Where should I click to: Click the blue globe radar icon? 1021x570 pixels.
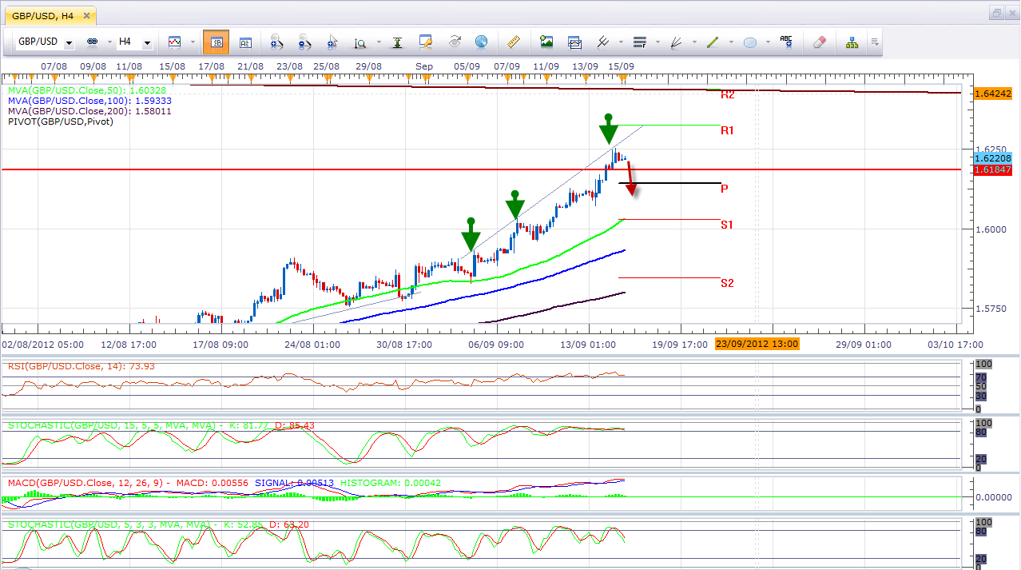point(481,42)
